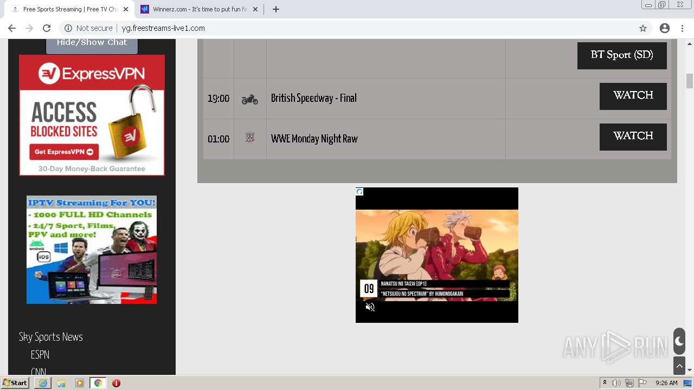Open the Windows Start menu
Viewport: 694px width, 390px height.
click(15, 383)
